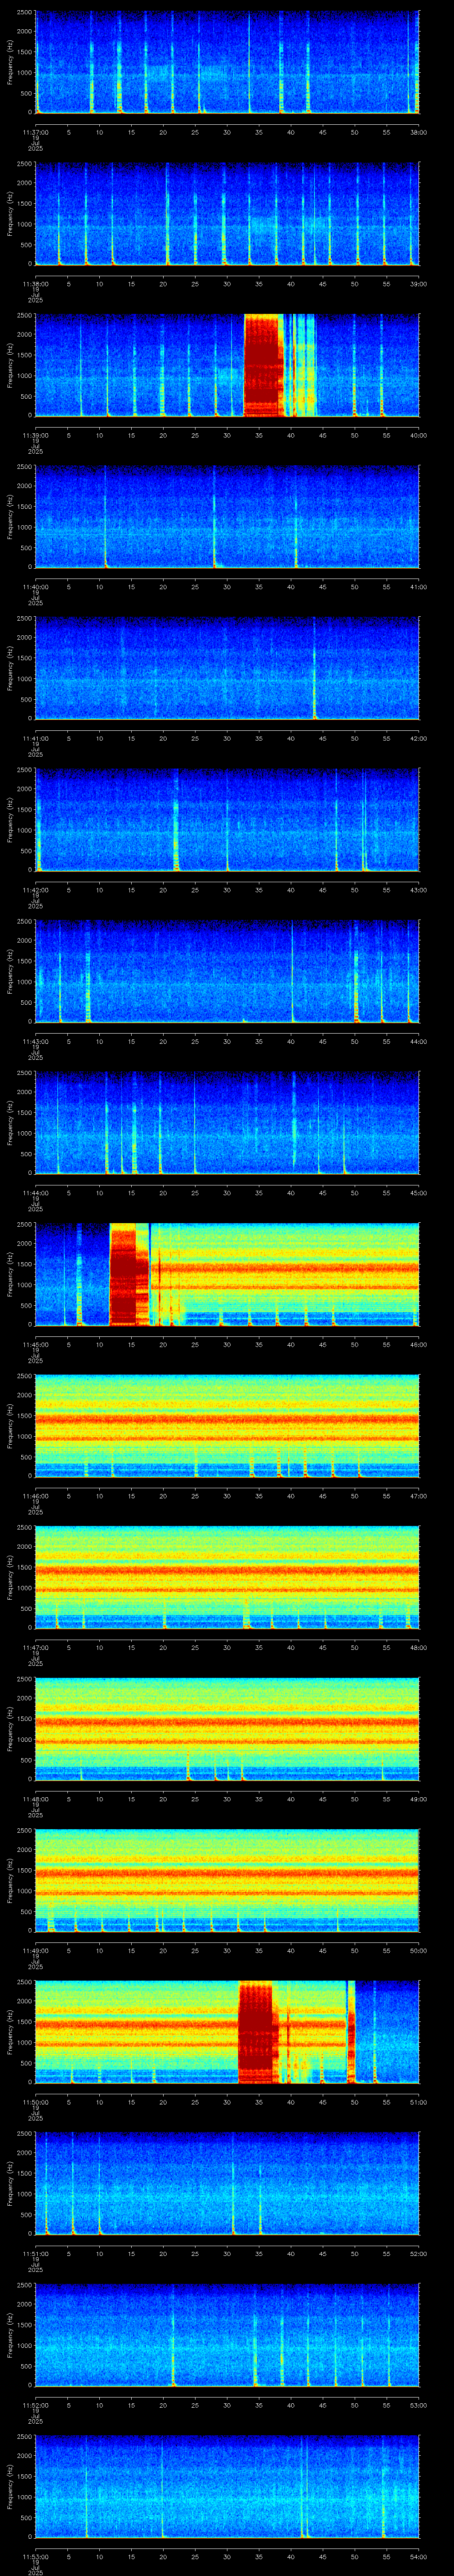Click the '51:00' end time label
The height and width of the screenshot is (2576, 454).
tap(418, 2101)
